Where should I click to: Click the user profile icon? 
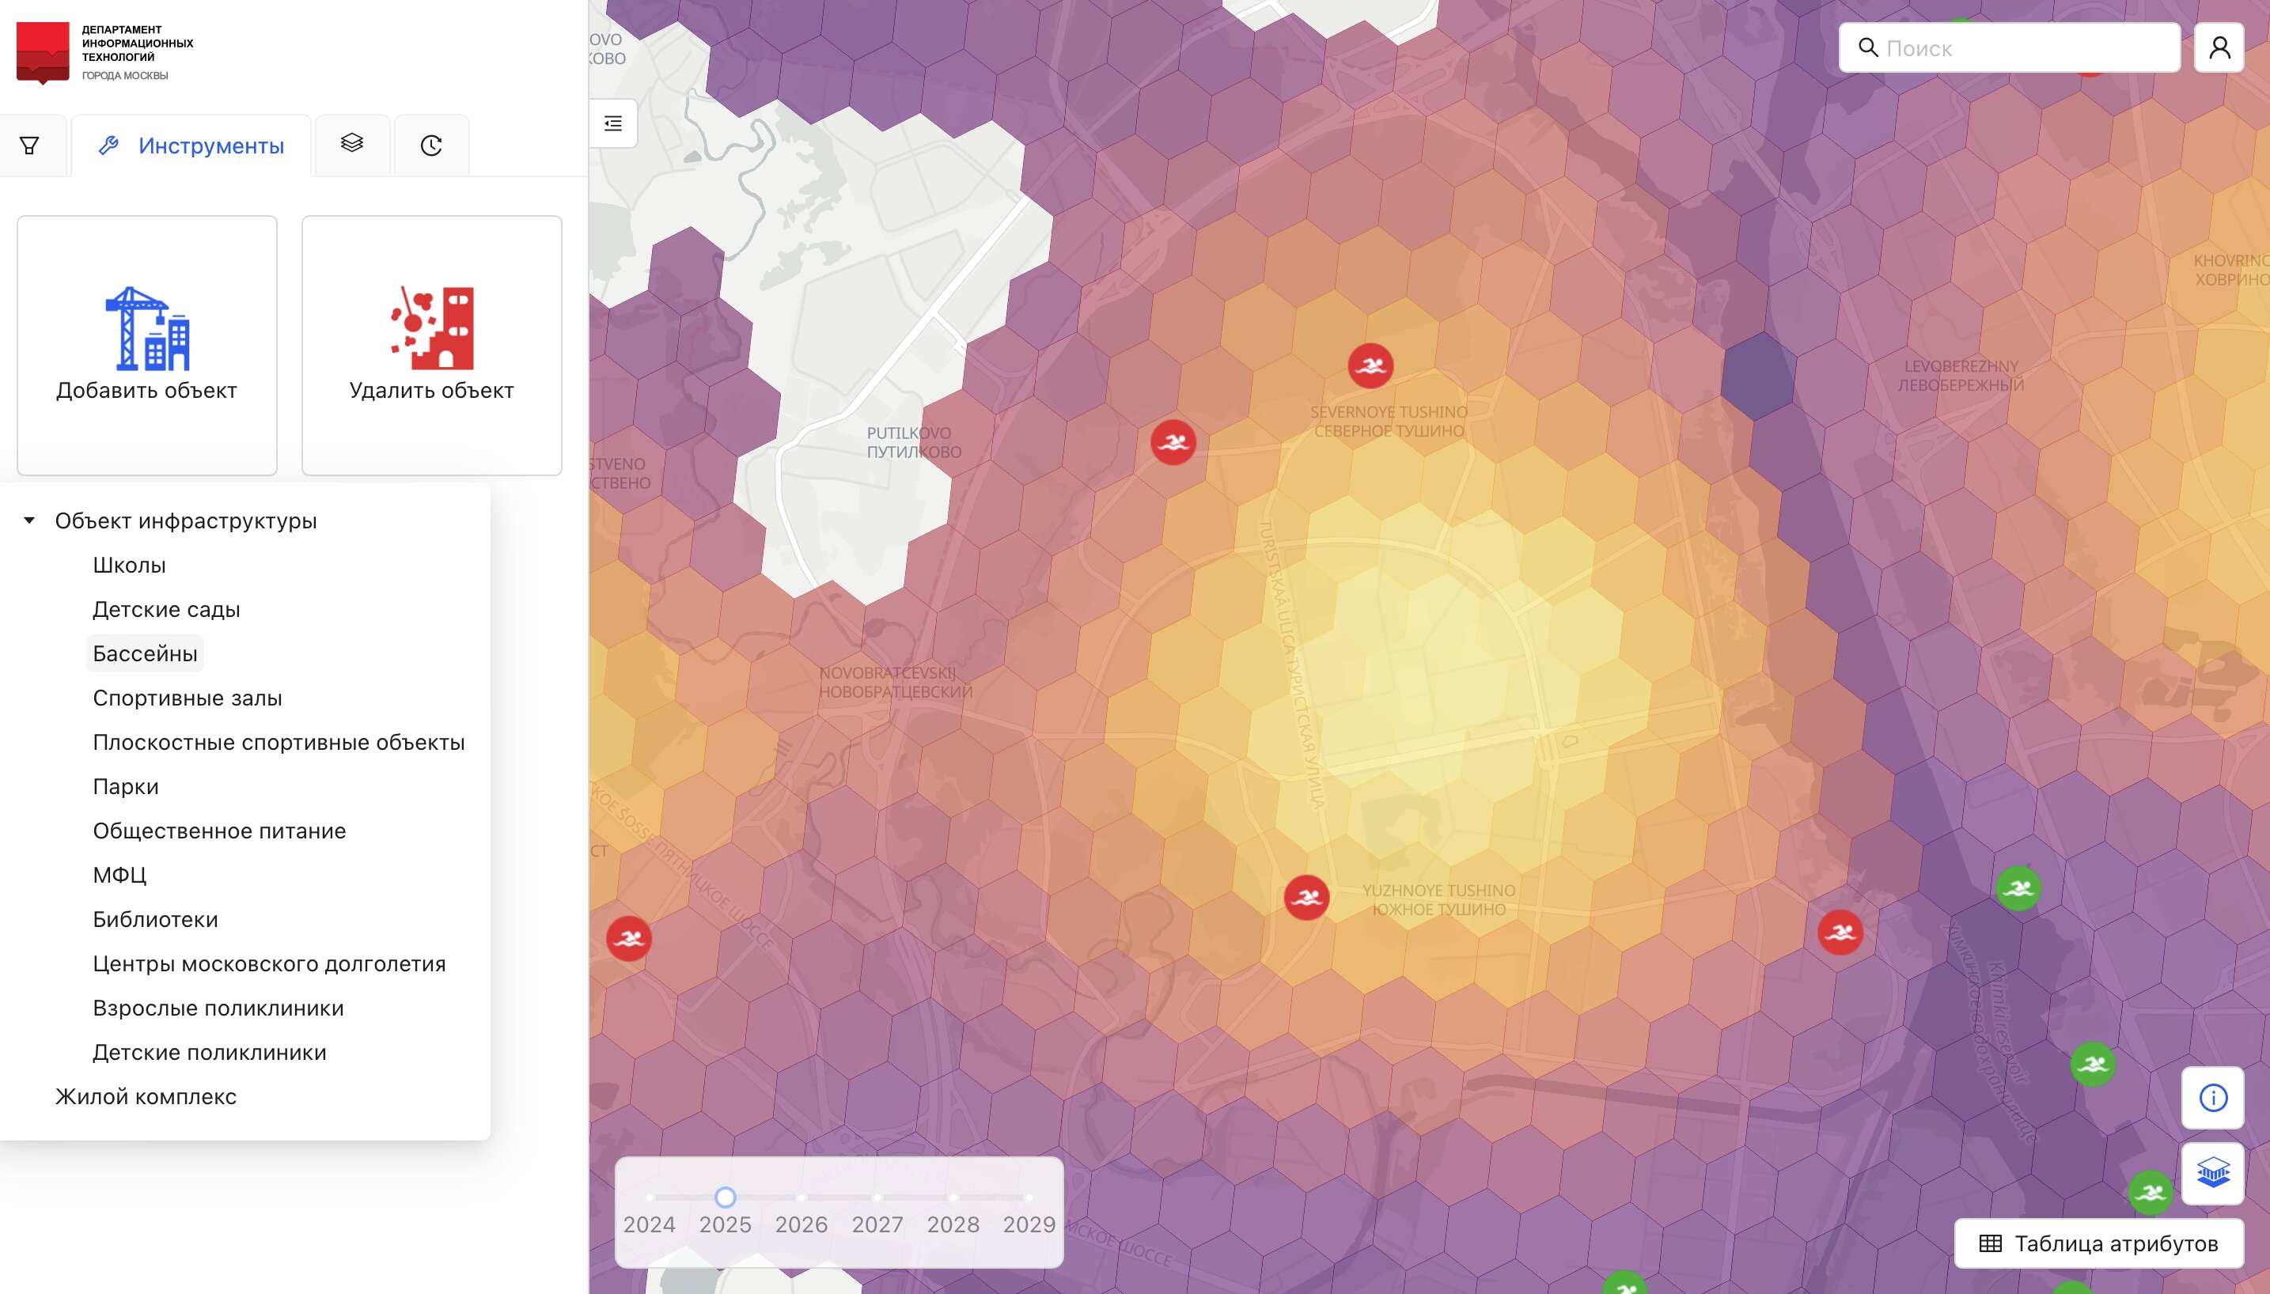coord(2219,48)
